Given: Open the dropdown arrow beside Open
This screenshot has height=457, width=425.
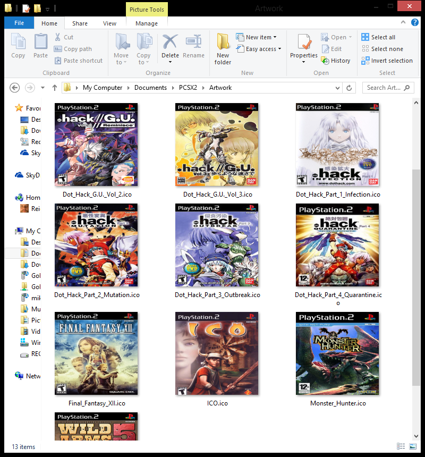Looking at the screenshot, I should [351, 37].
